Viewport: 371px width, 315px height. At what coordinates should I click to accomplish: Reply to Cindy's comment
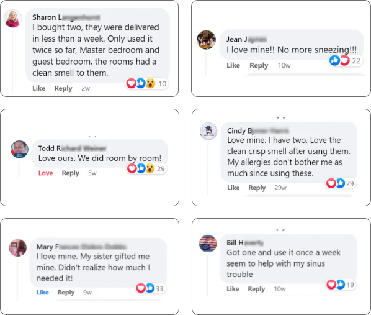click(x=257, y=188)
